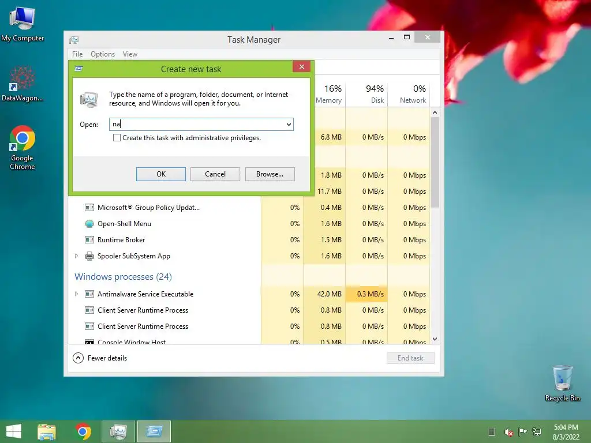Image resolution: width=591 pixels, height=443 pixels.
Task: Click the keyboard tray icon in the taskbar
Action: pyautogui.click(x=492, y=431)
